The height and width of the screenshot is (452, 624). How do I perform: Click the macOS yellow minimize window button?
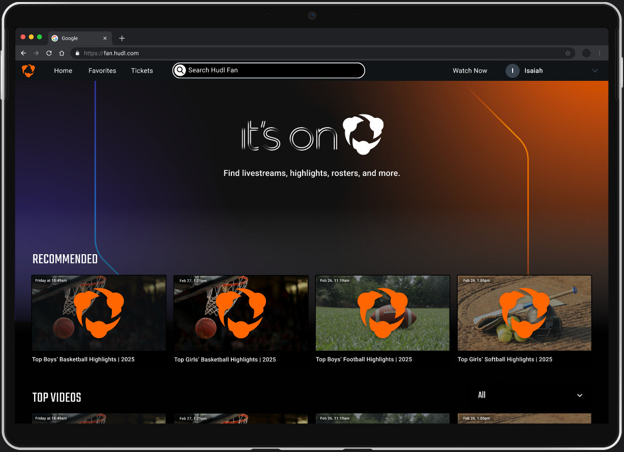(32, 37)
